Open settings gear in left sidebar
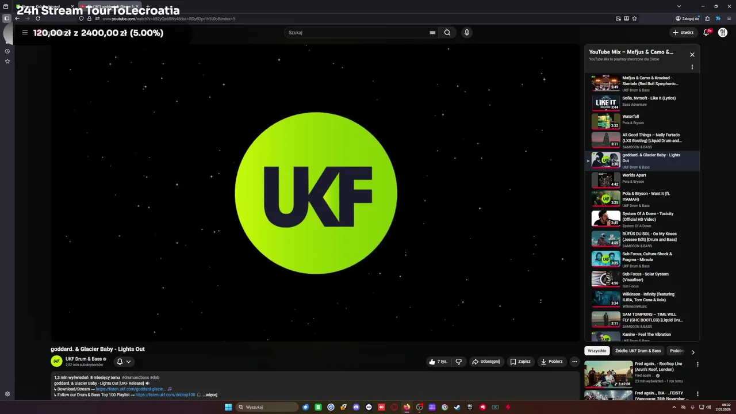This screenshot has height=414, width=736. 7,394
